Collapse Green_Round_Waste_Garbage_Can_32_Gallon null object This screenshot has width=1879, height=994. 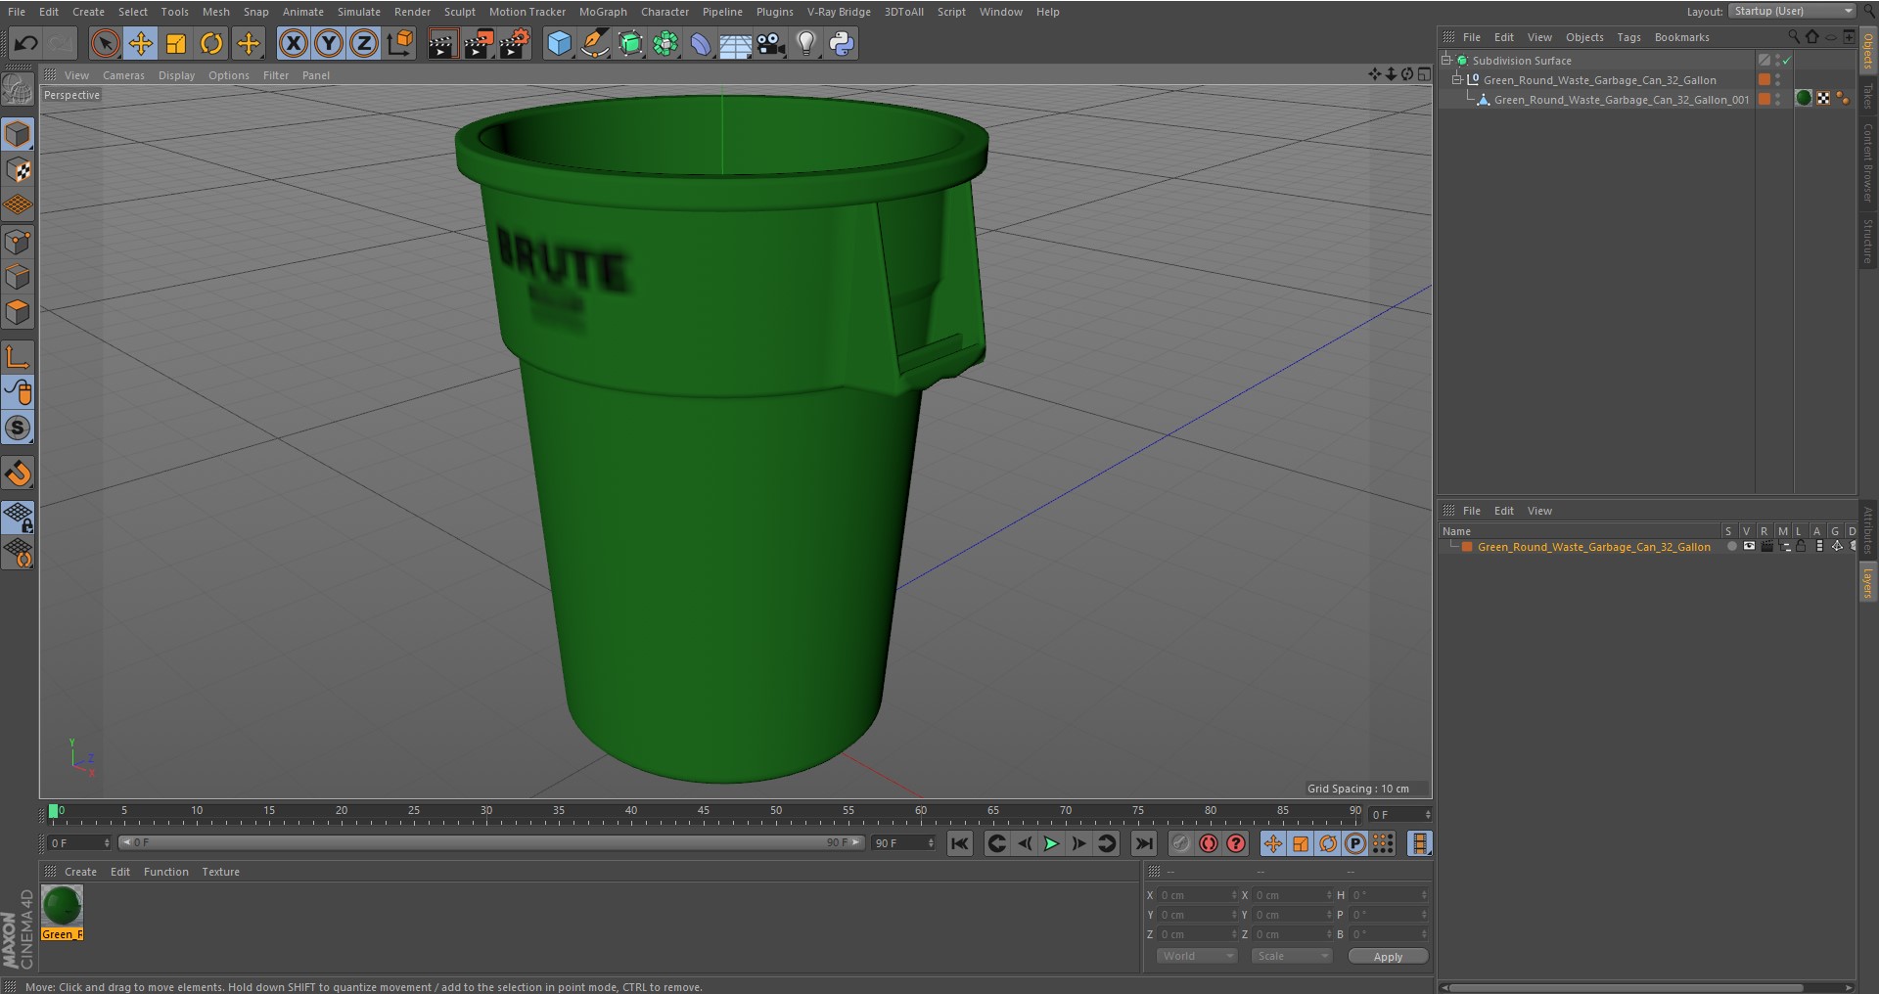coord(1456,79)
